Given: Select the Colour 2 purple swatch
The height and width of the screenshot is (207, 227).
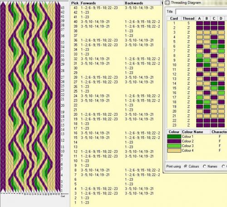Looking at the screenshot, I should tap(174, 141).
